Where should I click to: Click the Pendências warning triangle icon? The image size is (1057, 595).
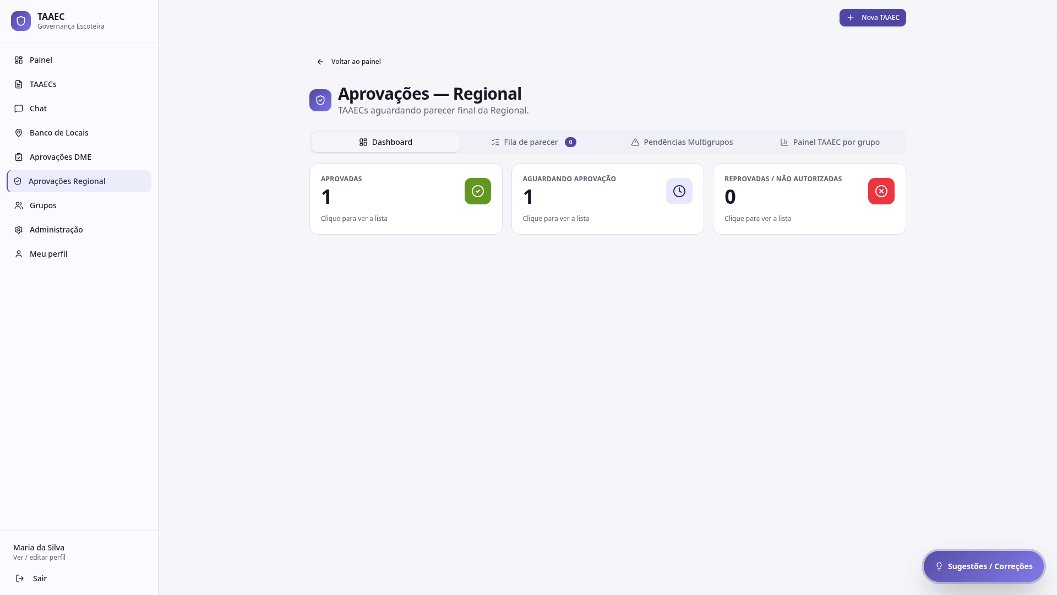[x=635, y=142]
